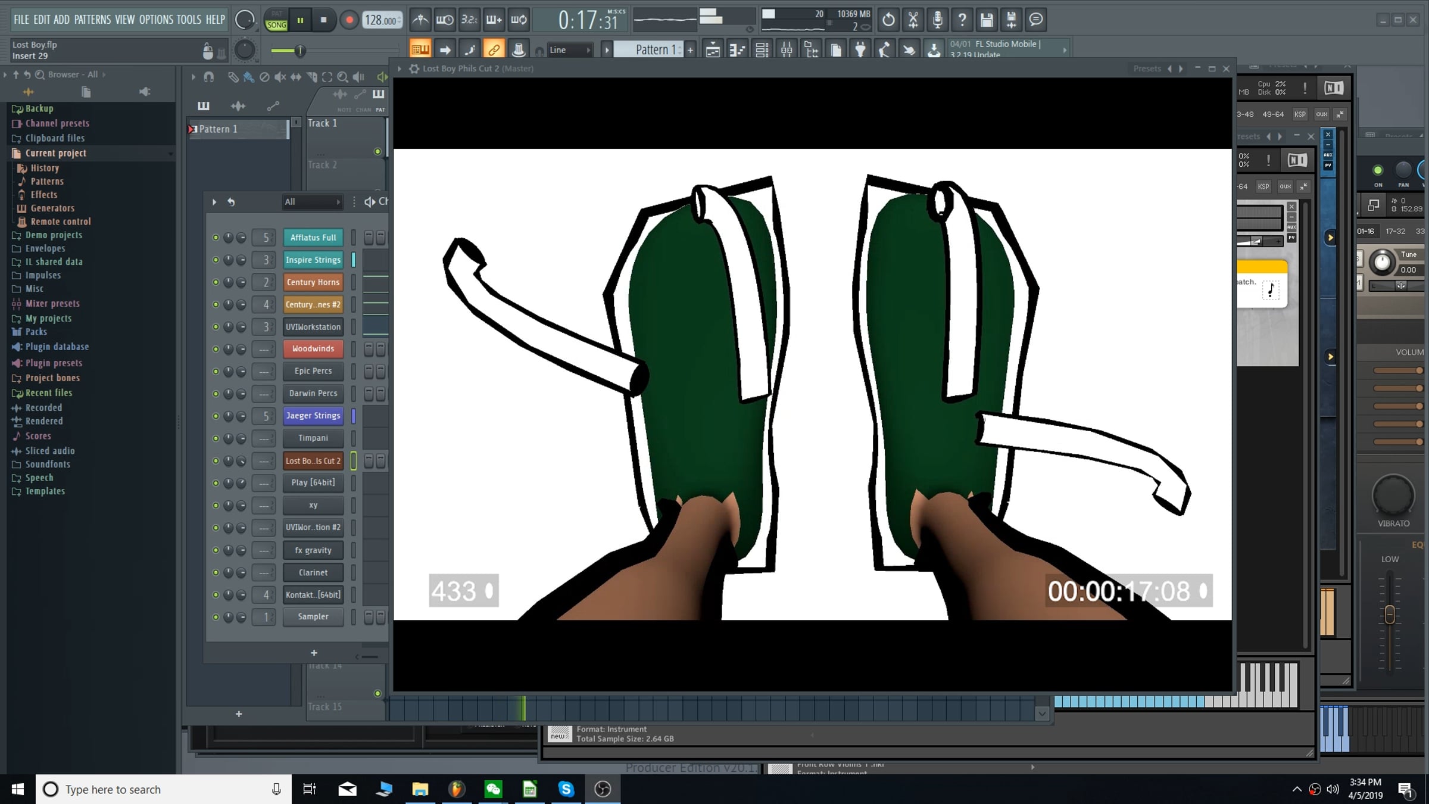Mute the Woodwinds channel LED
The width and height of the screenshot is (1429, 804).
click(216, 349)
